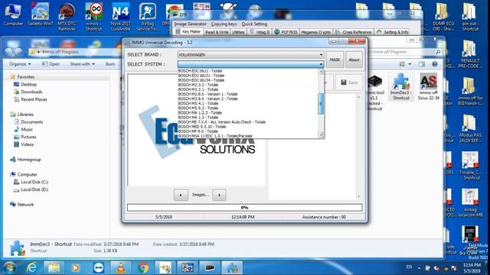Screen dimensions: 490x275
Task: Switch to Megamos Crypto tab
Action: click(315, 32)
